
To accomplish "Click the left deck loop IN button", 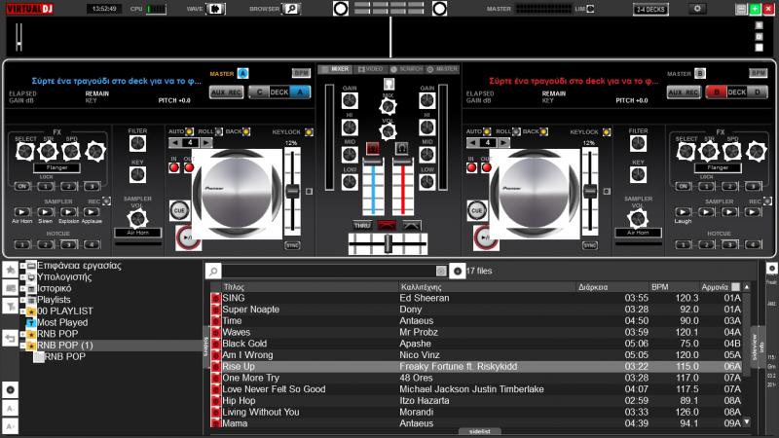I will coord(175,166).
